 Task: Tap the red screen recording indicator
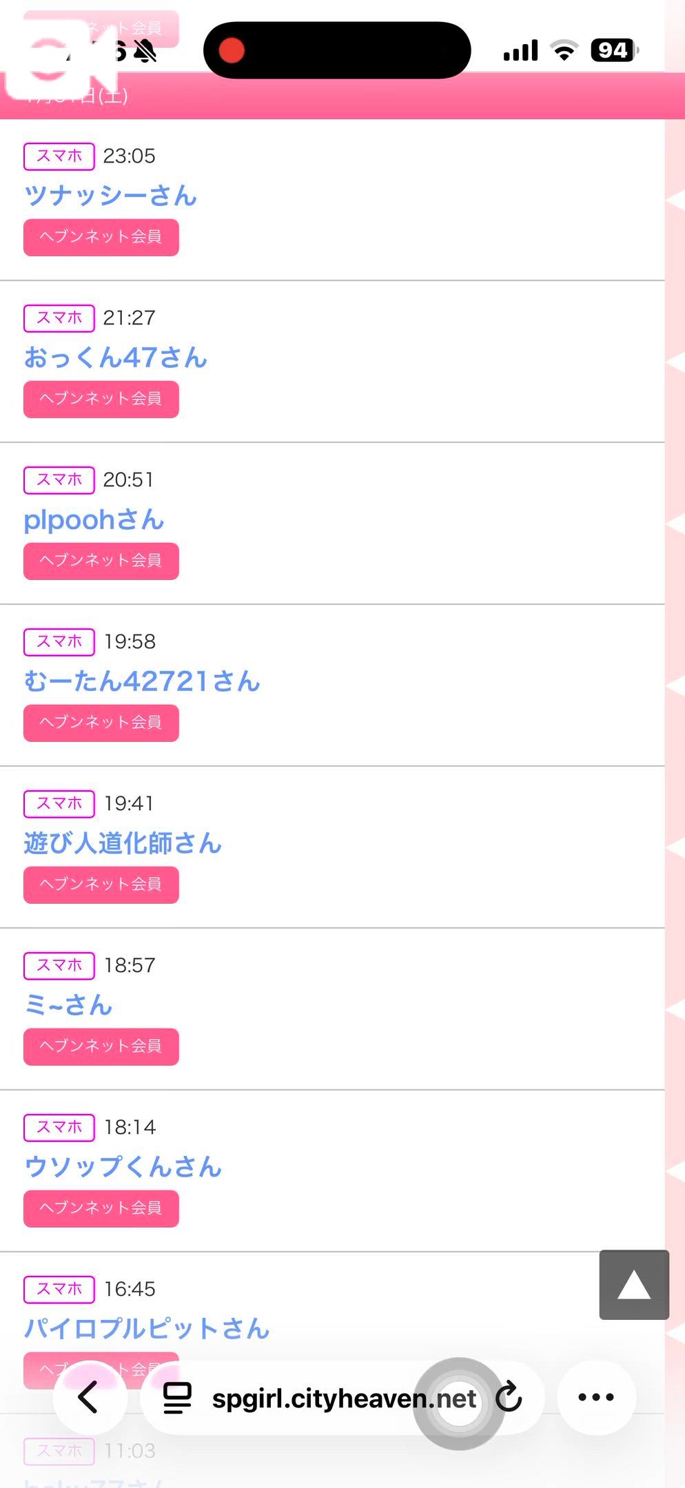click(232, 50)
